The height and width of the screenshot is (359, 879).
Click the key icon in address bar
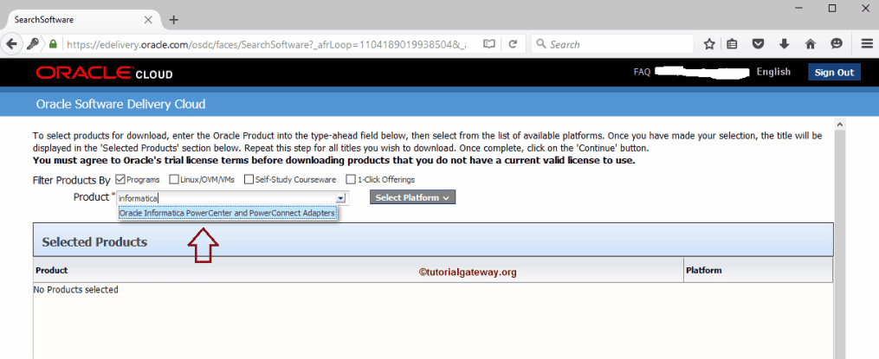pos(34,43)
